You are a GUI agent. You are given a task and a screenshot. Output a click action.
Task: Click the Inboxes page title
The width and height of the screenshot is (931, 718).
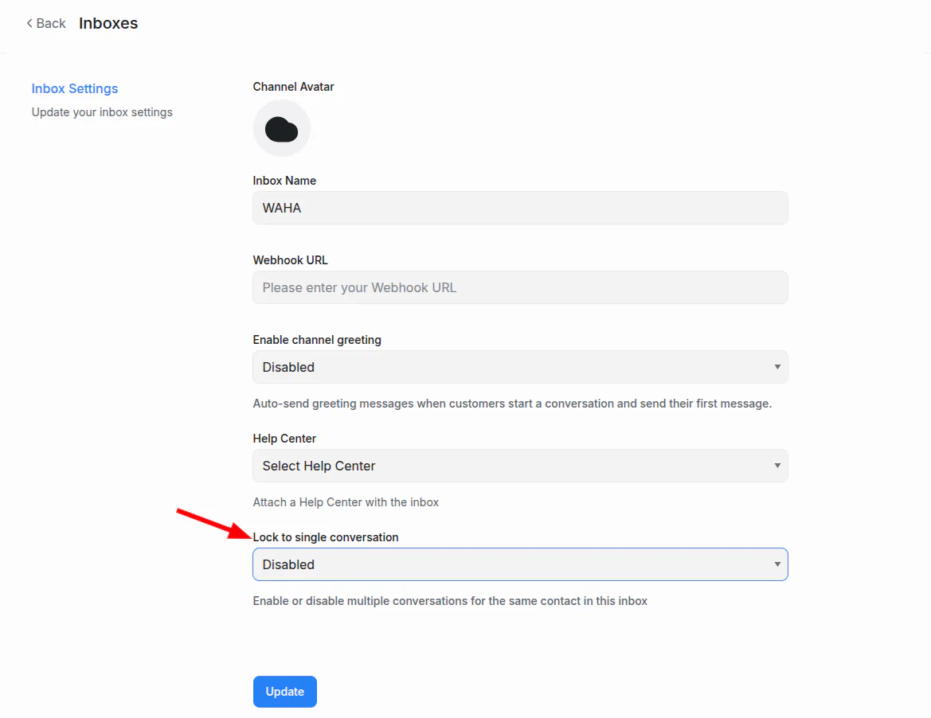(108, 23)
